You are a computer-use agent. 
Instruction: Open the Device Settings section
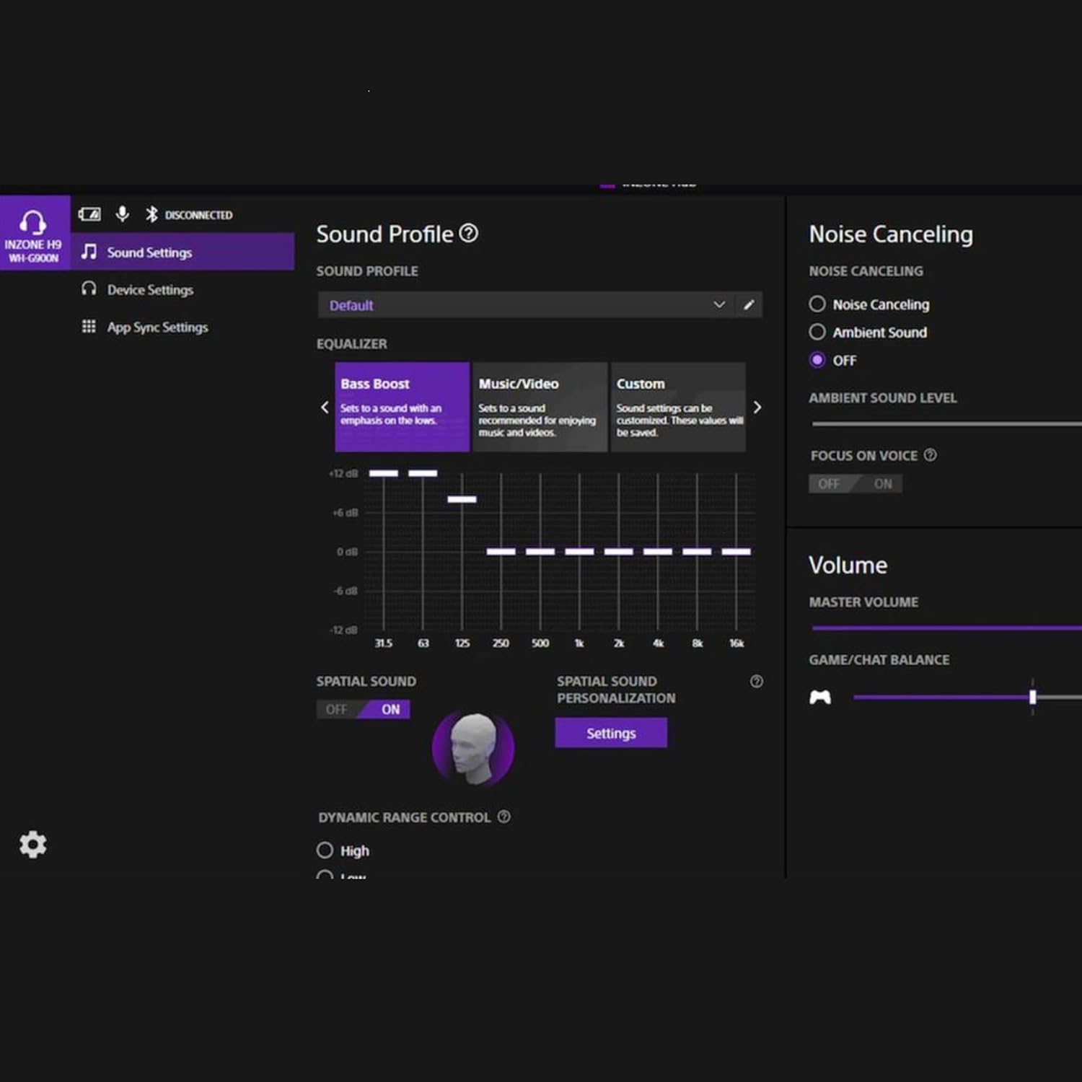[182, 289]
